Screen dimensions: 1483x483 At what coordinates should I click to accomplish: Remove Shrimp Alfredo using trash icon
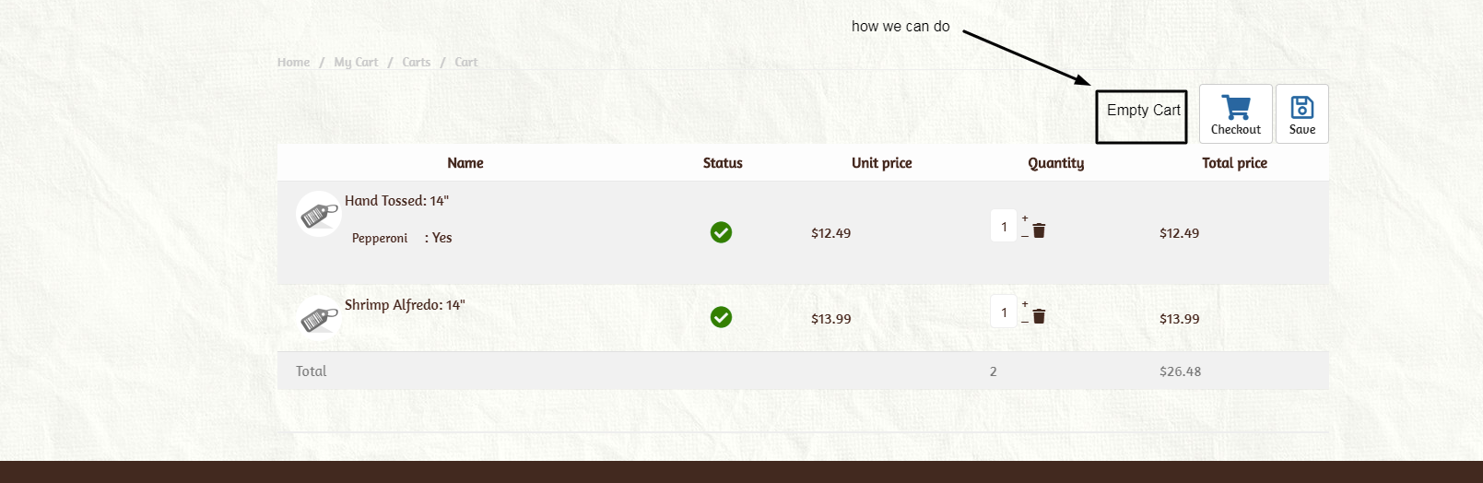[1039, 316]
